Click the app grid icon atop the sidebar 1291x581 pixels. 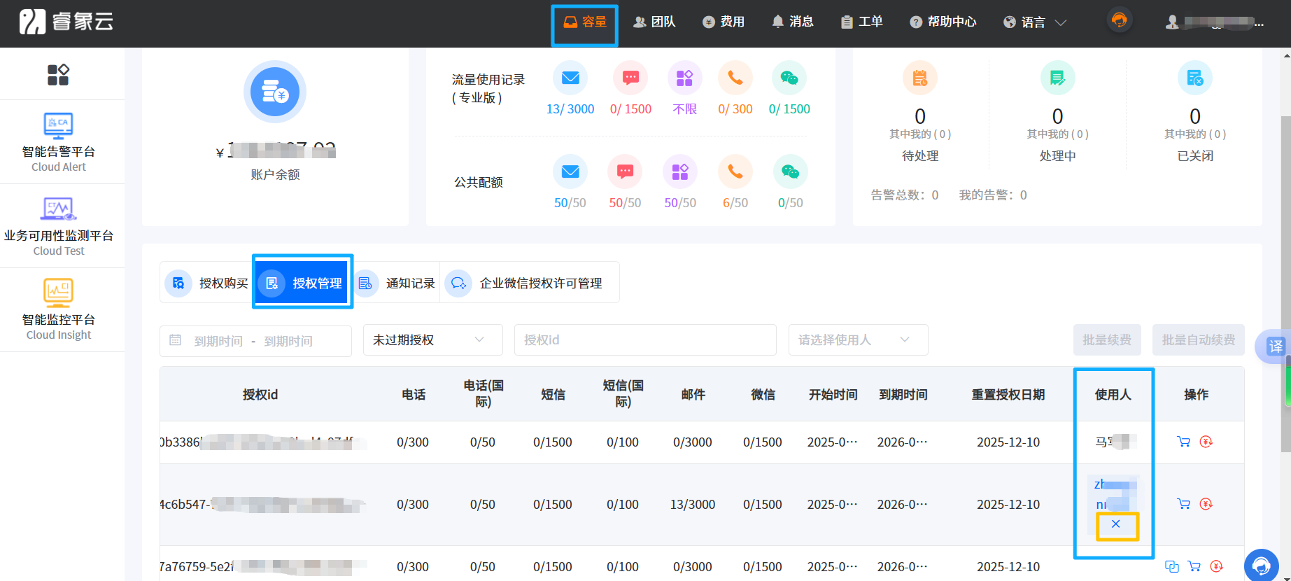click(58, 74)
